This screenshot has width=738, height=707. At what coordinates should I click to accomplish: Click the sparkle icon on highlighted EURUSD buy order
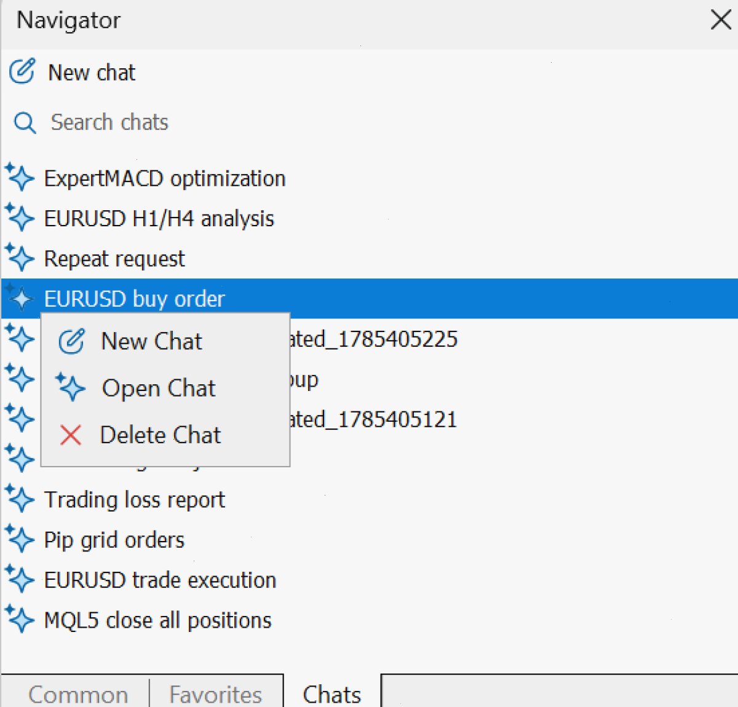(20, 298)
